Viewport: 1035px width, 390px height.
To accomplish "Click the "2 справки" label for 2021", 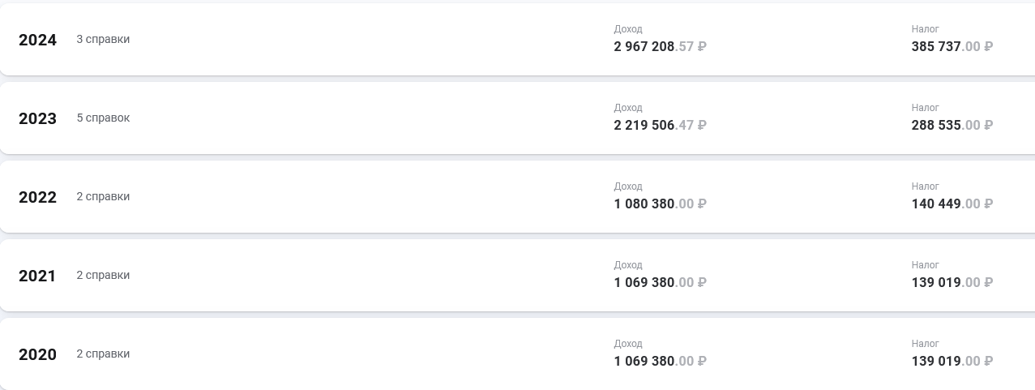I will pyautogui.click(x=103, y=275).
